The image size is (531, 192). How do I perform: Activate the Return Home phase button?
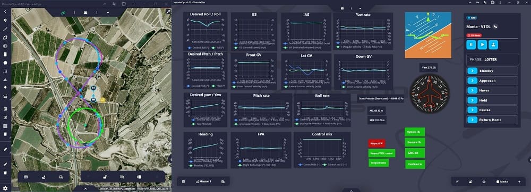pyautogui.click(x=492, y=120)
